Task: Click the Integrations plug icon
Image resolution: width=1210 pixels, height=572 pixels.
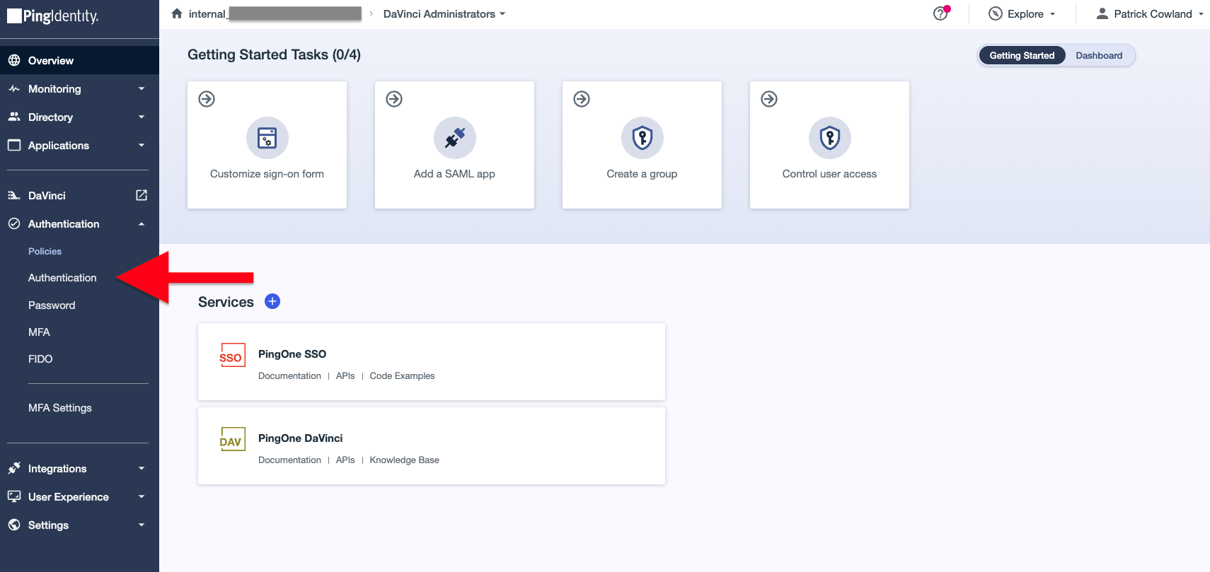Action: click(x=14, y=468)
